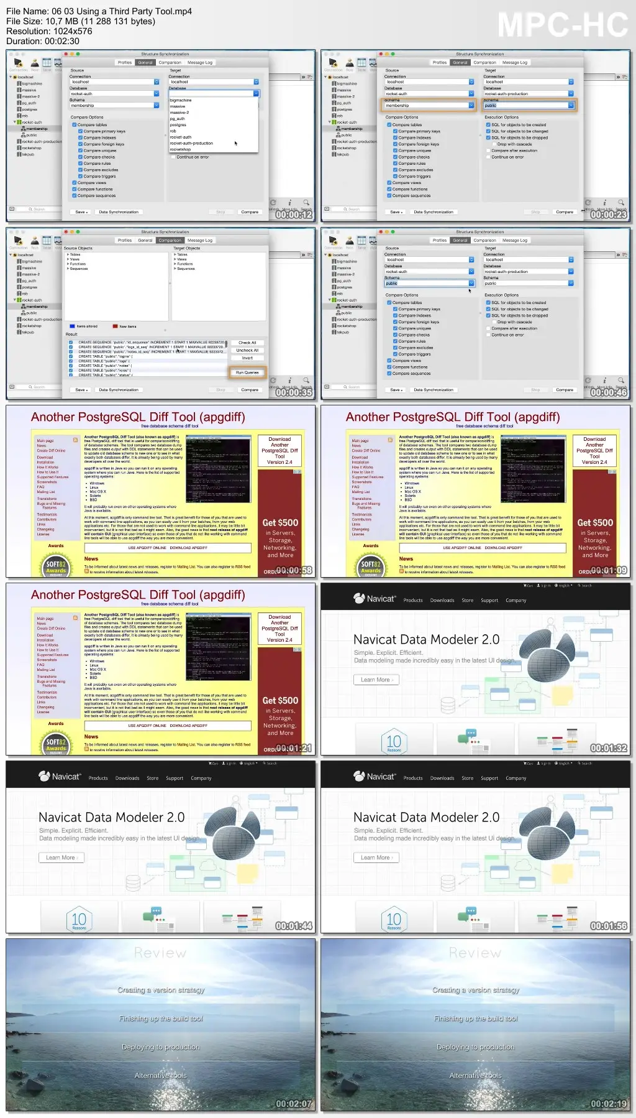The image size is (636, 1118).
Task: Click the More Info icon in the 00:00:23 frame
Action: coord(605,203)
